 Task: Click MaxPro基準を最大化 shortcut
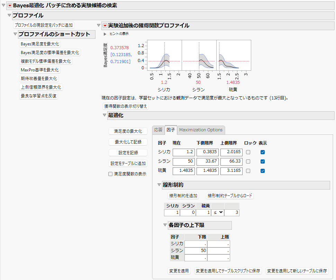(40, 70)
